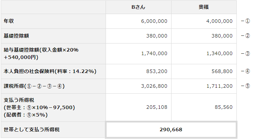Click the 1,711,200 taxable income cell

[204, 86]
